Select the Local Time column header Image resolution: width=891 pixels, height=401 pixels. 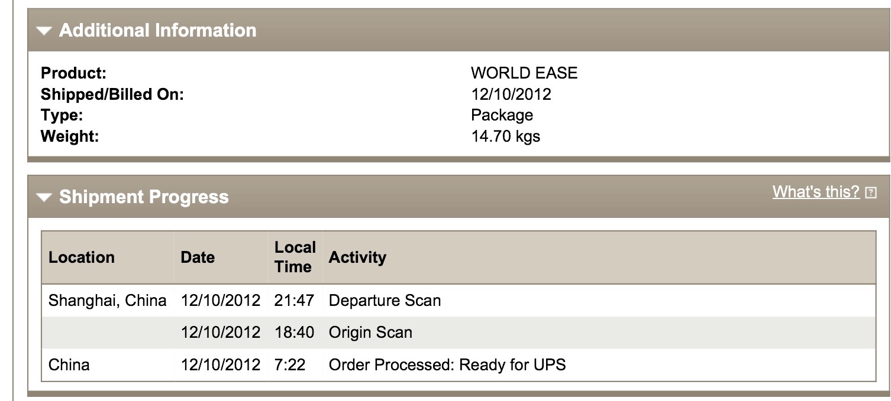(x=295, y=257)
